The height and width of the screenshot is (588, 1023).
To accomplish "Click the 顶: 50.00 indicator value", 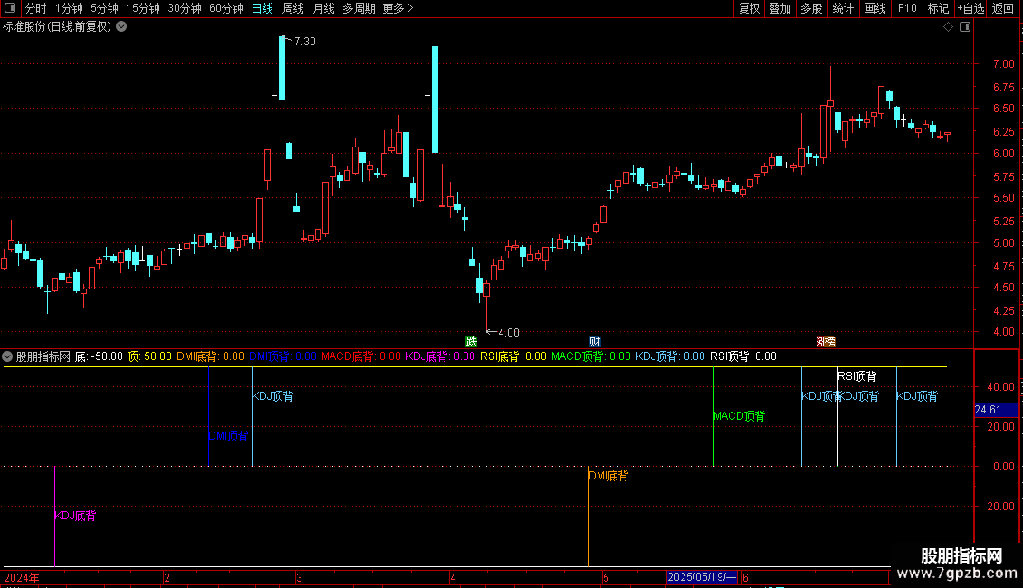I will pos(150,356).
